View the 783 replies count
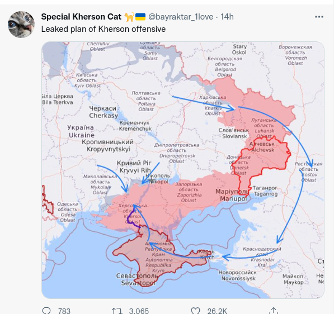Screen dimensions: 334x314 coord(64,311)
